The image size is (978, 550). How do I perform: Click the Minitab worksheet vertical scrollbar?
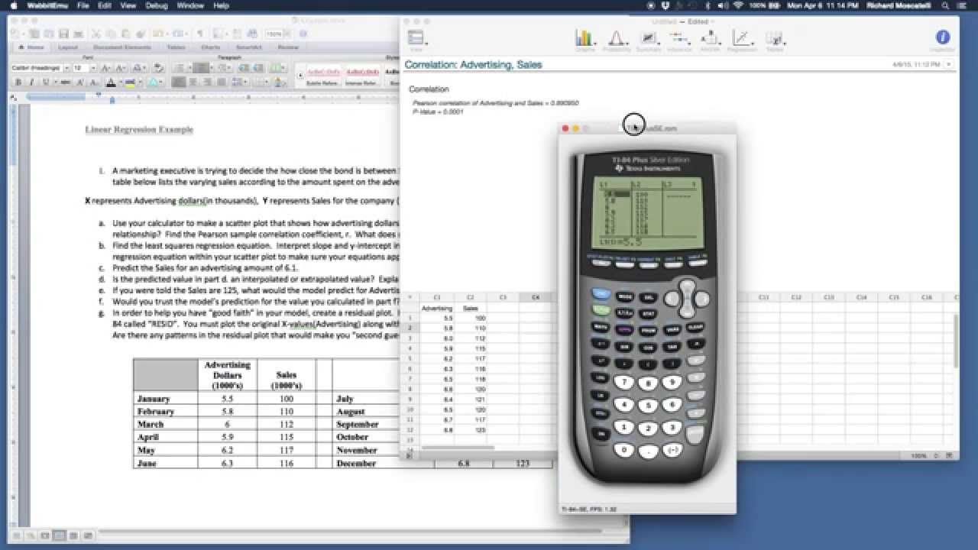click(x=956, y=340)
